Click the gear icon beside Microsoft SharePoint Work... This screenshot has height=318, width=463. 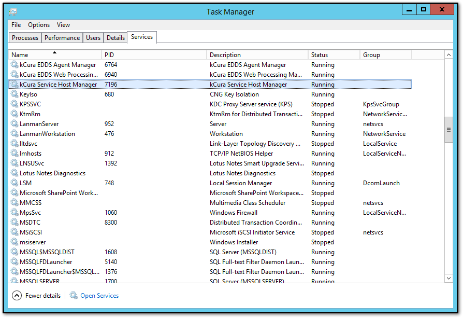tap(14, 192)
